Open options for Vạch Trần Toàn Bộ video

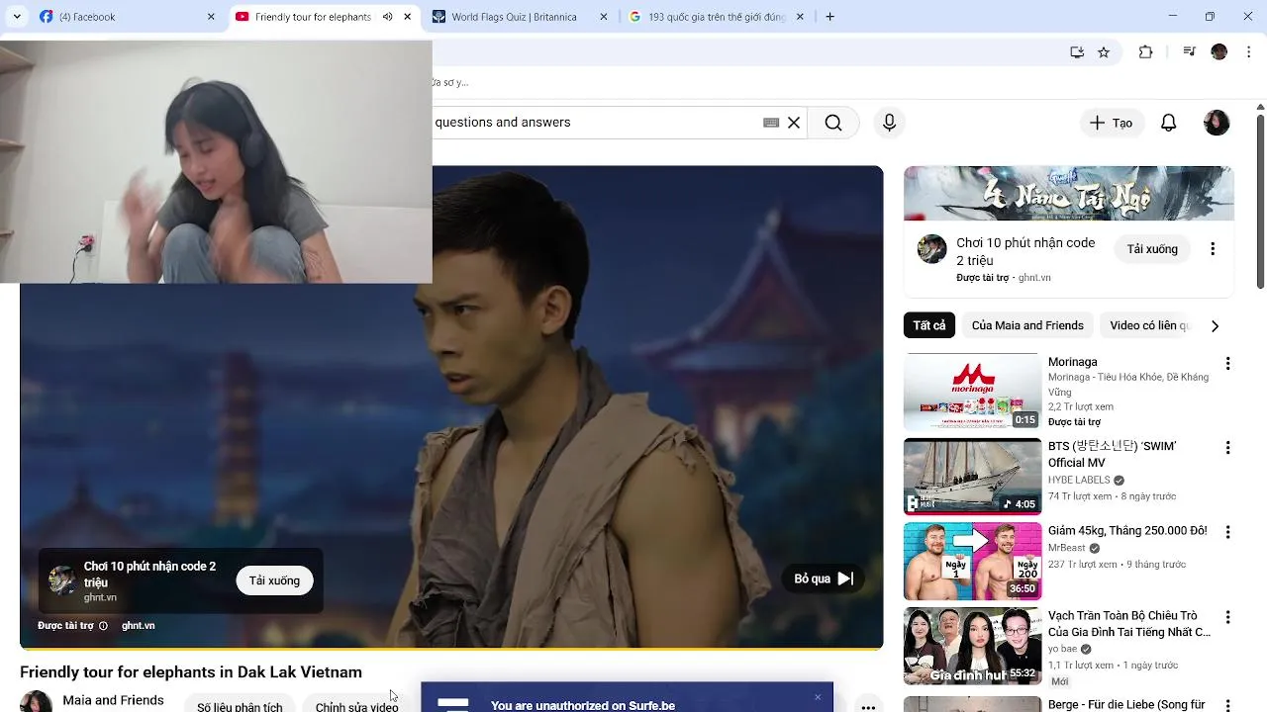(x=1227, y=617)
